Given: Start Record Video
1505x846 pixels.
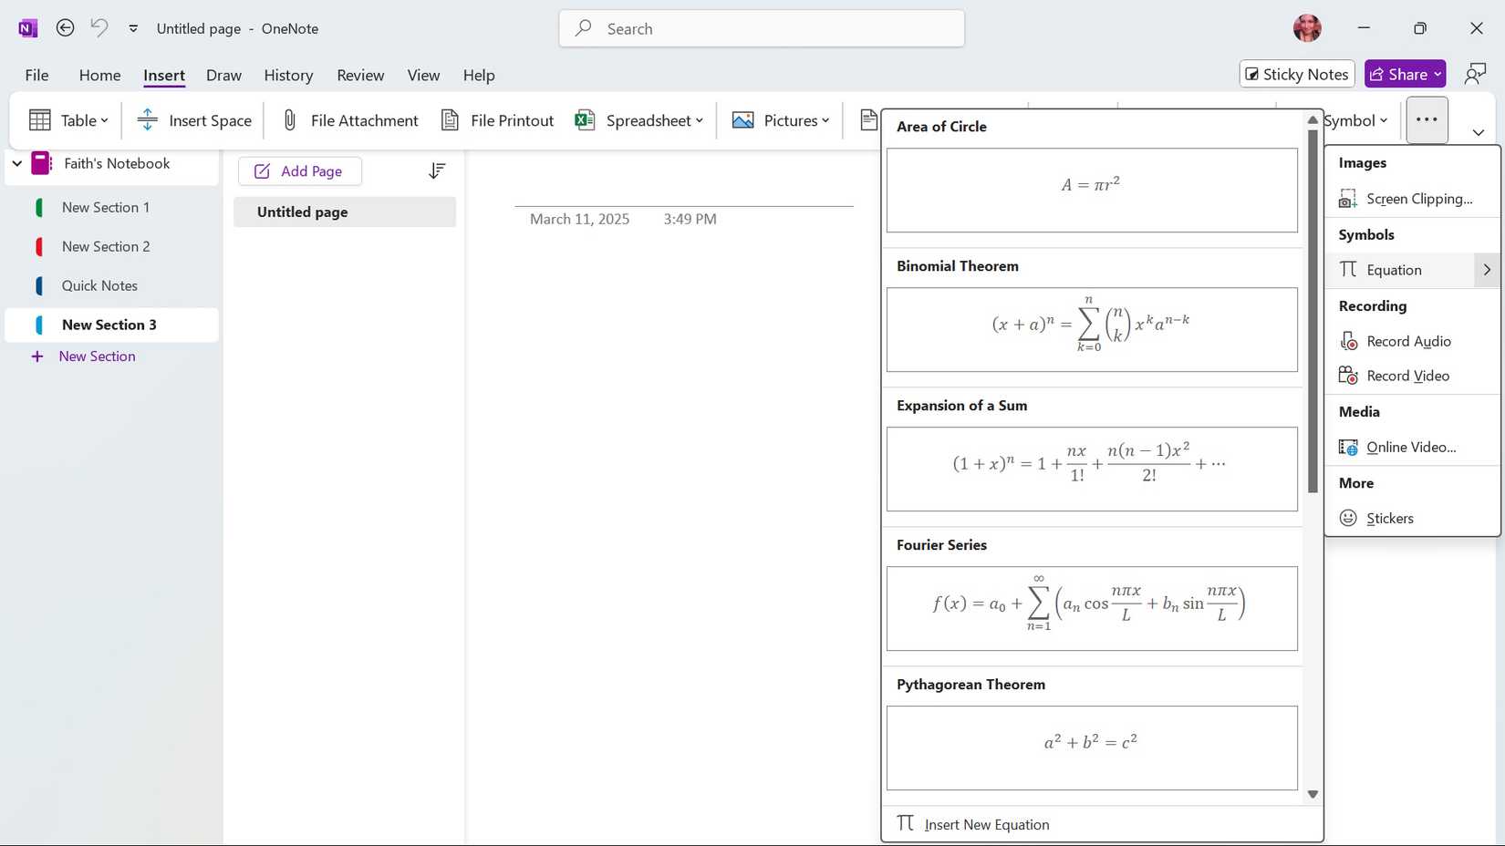Looking at the screenshot, I should [x=1406, y=375].
